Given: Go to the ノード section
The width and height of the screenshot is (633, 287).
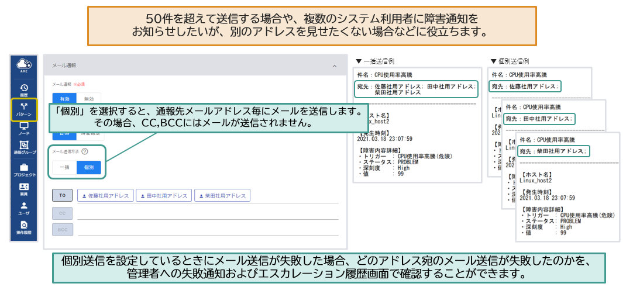Looking at the screenshot, I should (24, 129).
